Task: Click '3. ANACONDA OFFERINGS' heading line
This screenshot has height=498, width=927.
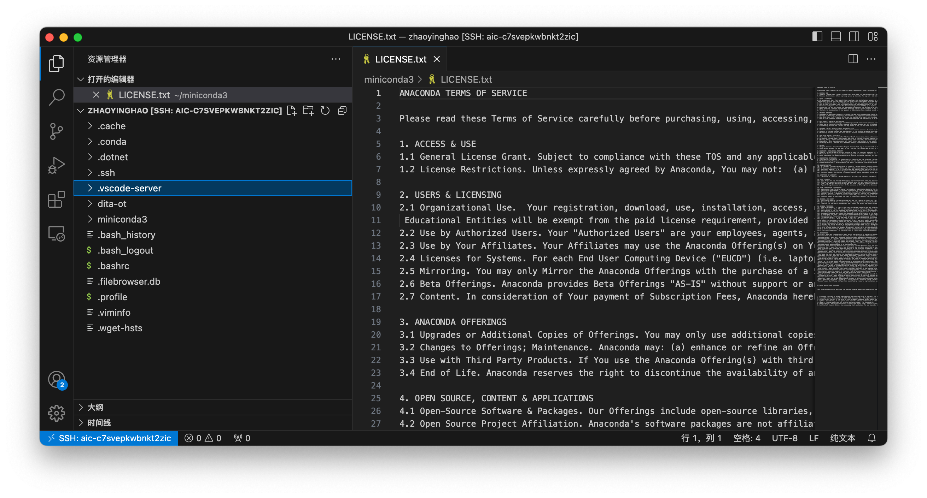Action: tap(453, 322)
